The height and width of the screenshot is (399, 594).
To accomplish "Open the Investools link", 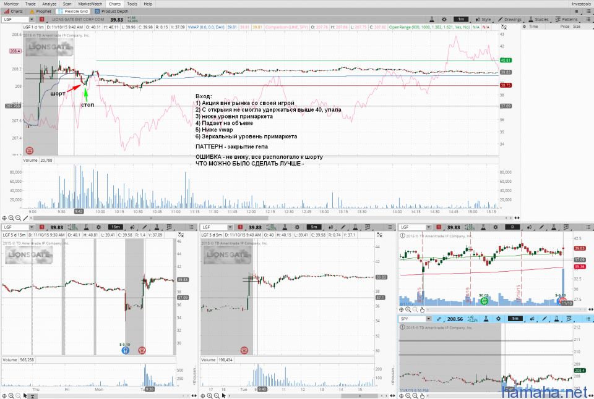I will (x=581, y=4).
